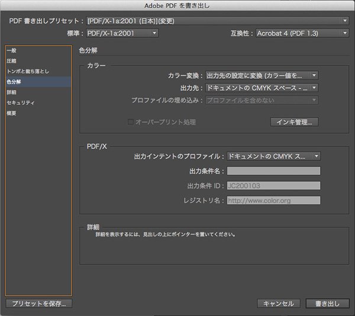The height and width of the screenshot is (316, 355).
Task: Select the トンボと裁ち落とし category
Action: point(38,71)
